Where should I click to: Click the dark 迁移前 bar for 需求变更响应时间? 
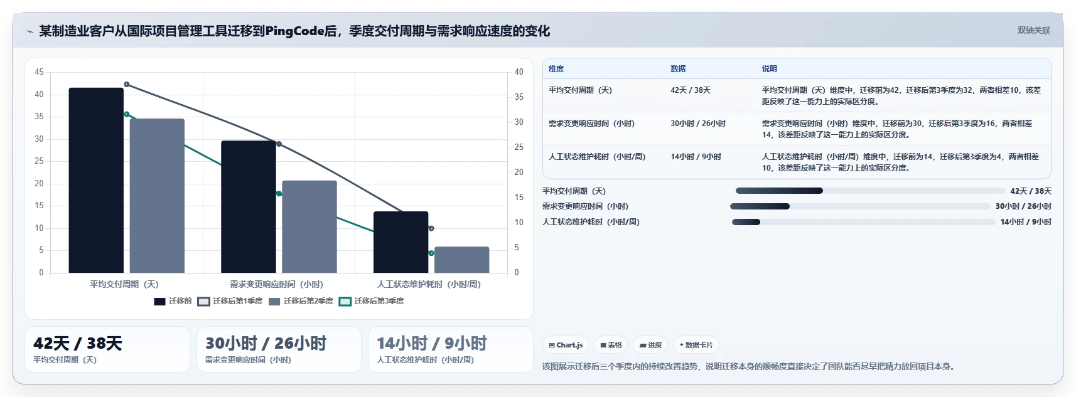[x=248, y=207]
